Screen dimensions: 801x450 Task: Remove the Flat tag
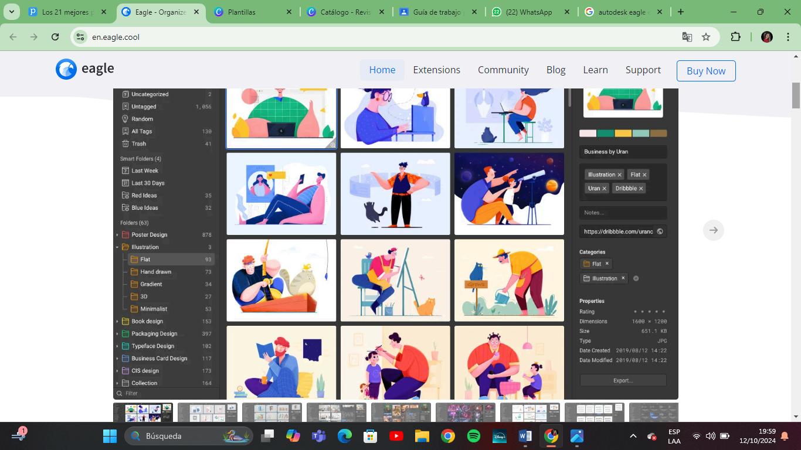coord(644,175)
